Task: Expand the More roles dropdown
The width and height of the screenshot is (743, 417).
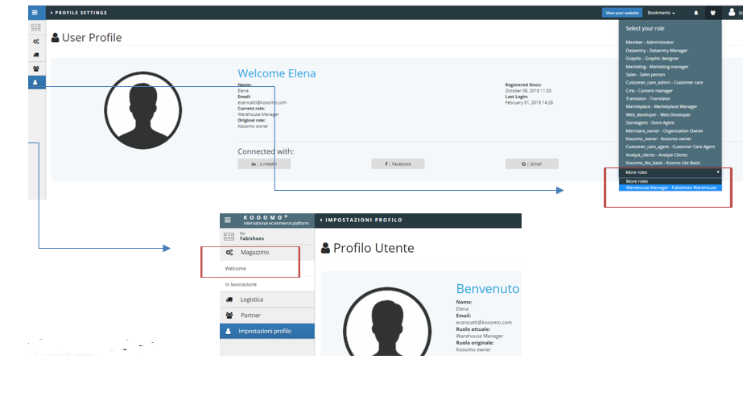Action: (x=672, y=172)
